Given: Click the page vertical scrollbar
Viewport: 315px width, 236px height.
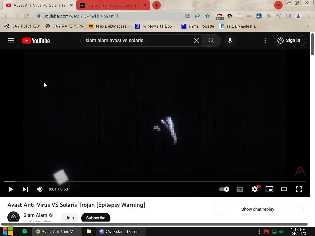Looking at the screenshot, I should 313,44.
